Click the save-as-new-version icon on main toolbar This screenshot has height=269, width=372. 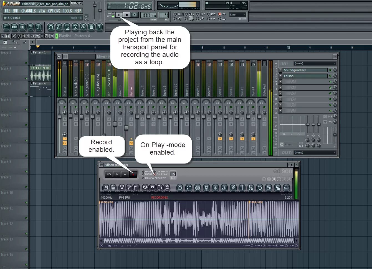click(x=59, y=27)
